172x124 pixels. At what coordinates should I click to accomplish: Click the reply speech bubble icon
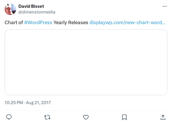point(9,117)
